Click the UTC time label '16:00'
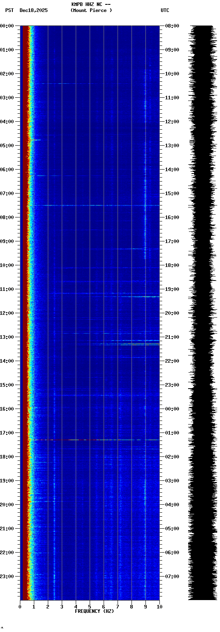Screen dimensions: 220x632 (x=172, y=217)
